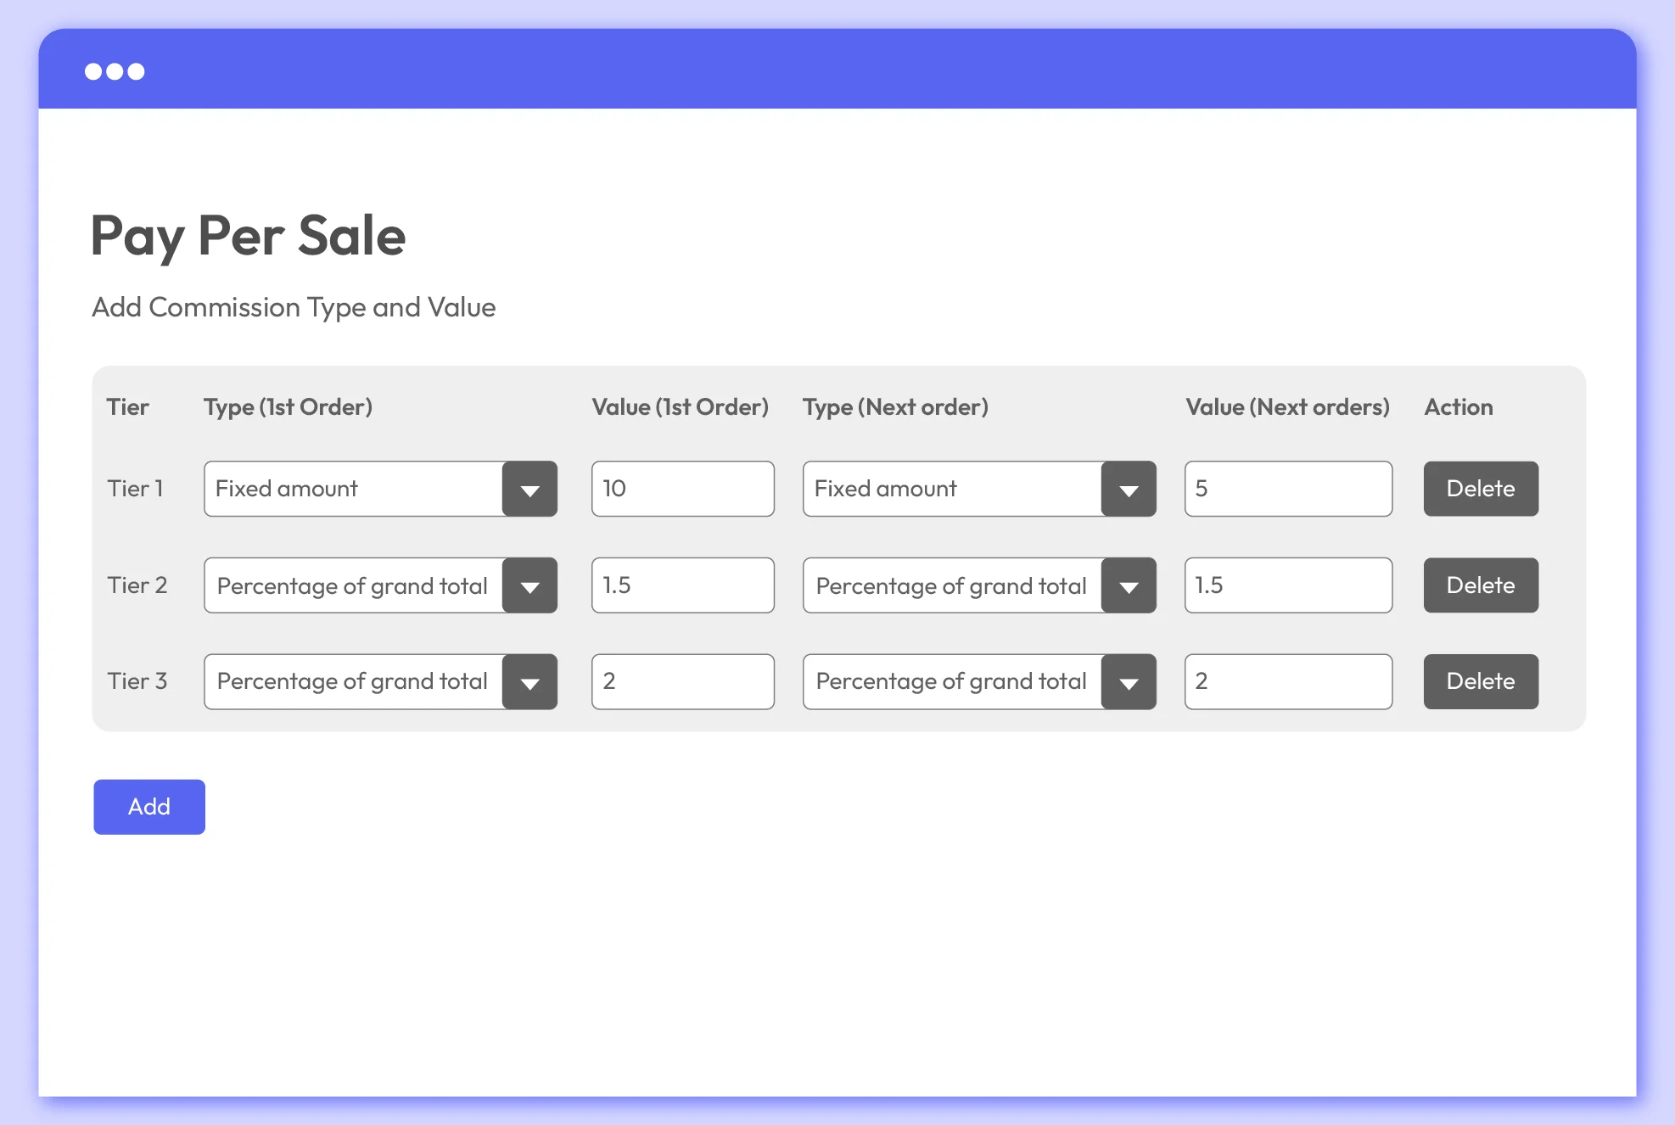
Task: Click the Action column header
Action: click(1458, 407)
